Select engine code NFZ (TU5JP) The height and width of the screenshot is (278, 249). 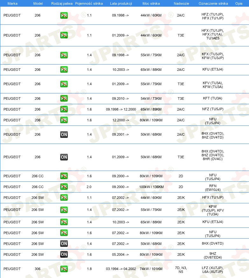point(213,109)
